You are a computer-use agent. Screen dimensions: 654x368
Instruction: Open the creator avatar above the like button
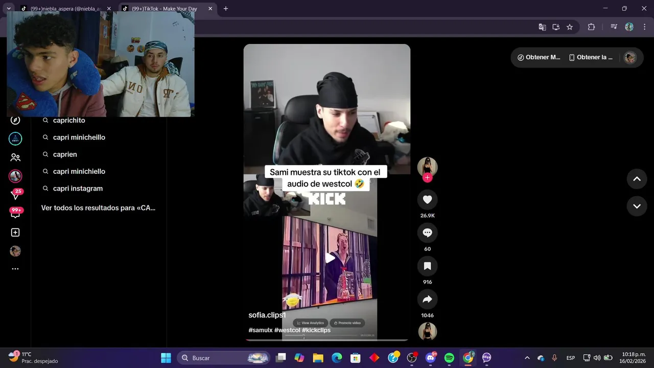(428, 167)
